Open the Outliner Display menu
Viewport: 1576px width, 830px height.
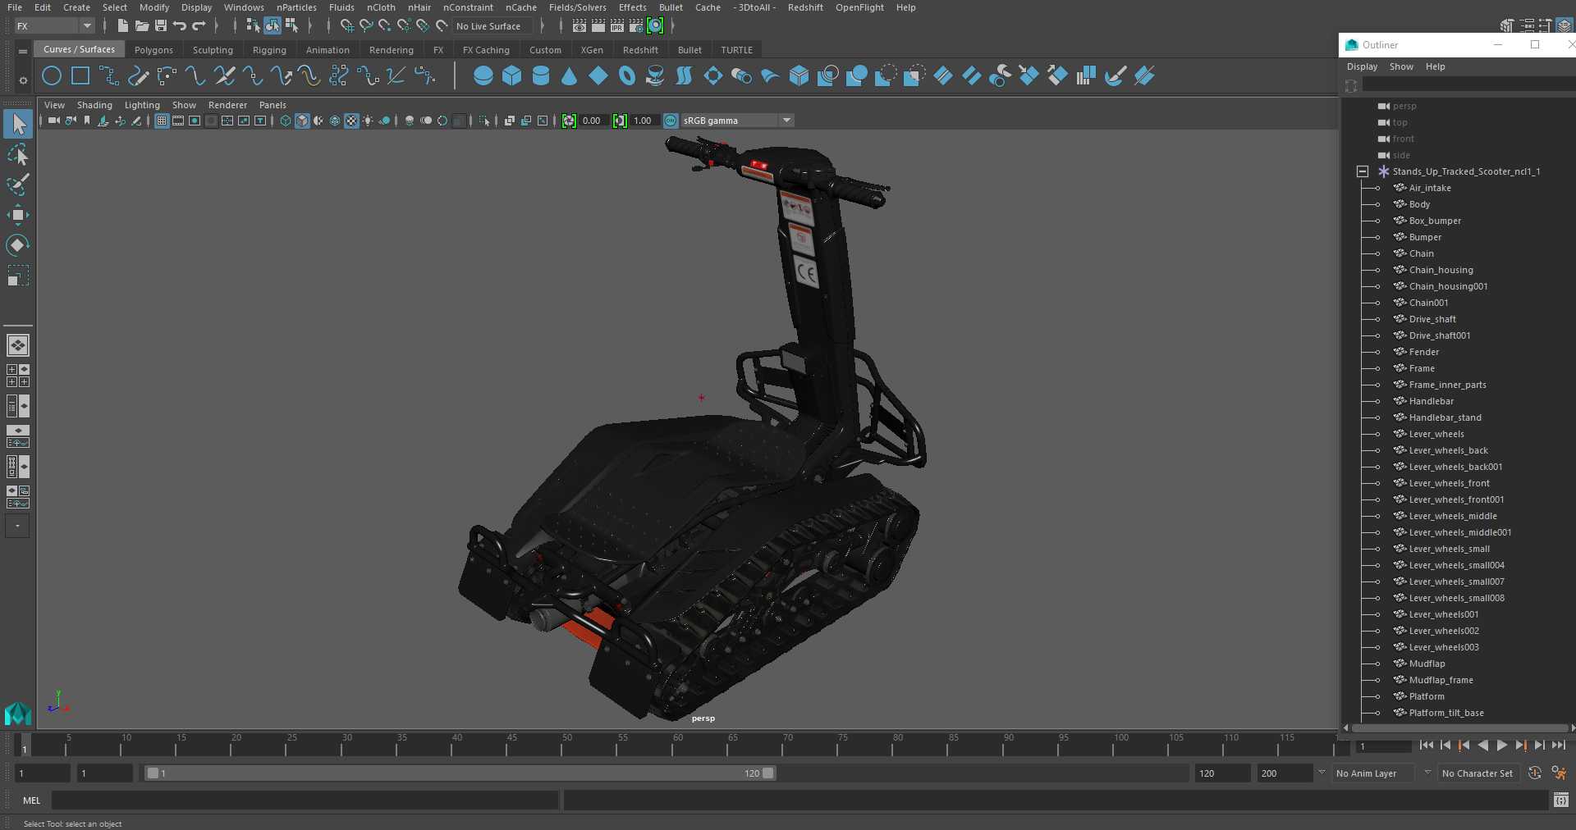pyautogui.click(x=1362, y=66)
